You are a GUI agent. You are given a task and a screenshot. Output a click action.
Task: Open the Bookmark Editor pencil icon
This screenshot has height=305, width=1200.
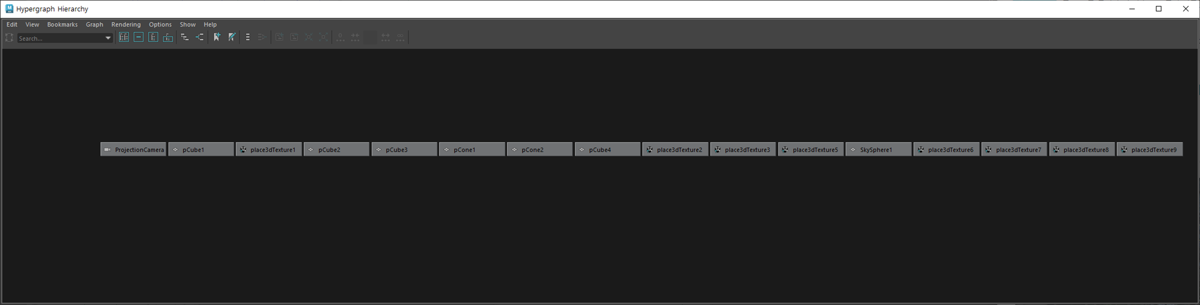232,37
